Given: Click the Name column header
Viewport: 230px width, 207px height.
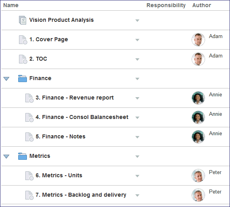Looking at the screenshot, I should [x=11, y=5].
